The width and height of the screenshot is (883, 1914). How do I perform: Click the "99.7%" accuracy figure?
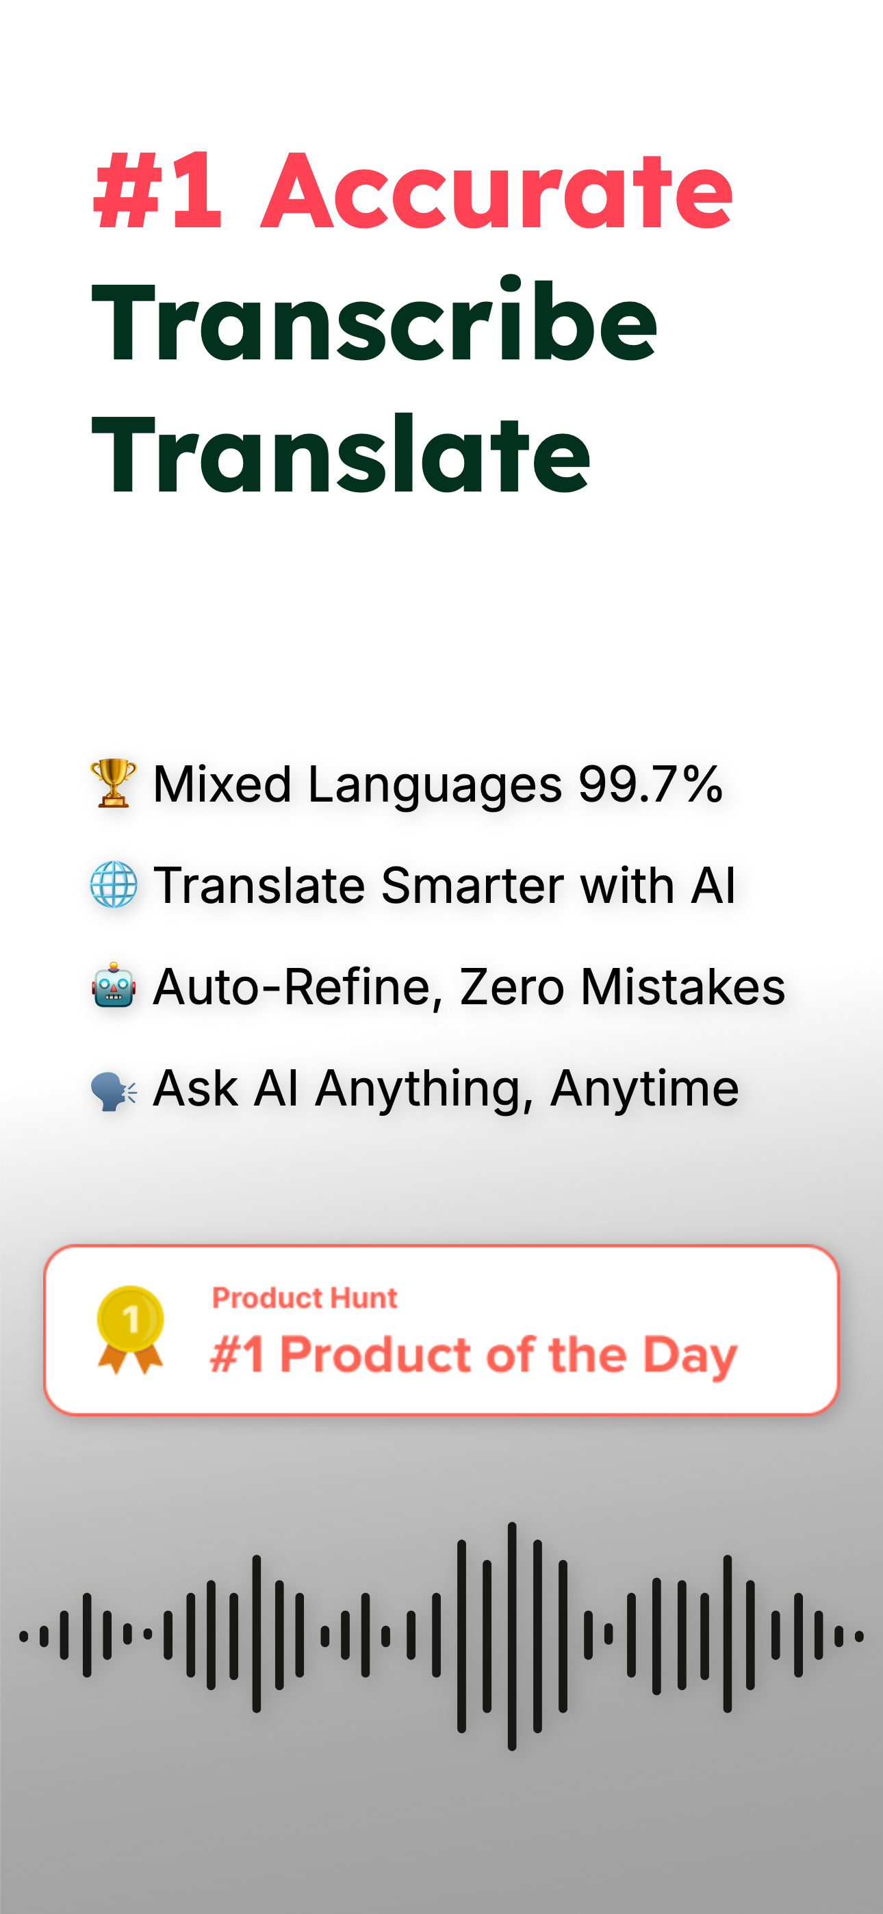click(x=650, y=784)
